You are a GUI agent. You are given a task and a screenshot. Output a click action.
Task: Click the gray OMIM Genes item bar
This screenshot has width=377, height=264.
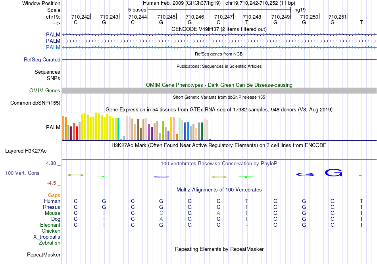coord(219,90)
